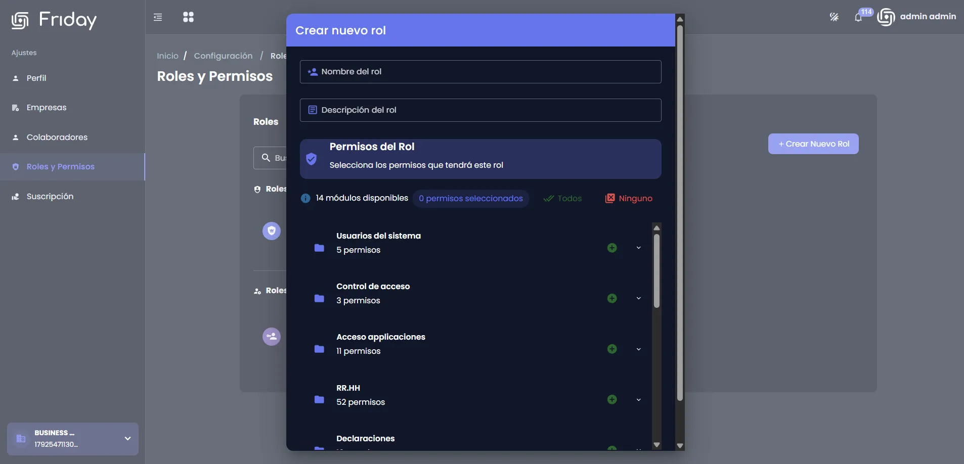Open Empresas settings page
Screen dimensions: 964x464
click(x=72, y=108)
